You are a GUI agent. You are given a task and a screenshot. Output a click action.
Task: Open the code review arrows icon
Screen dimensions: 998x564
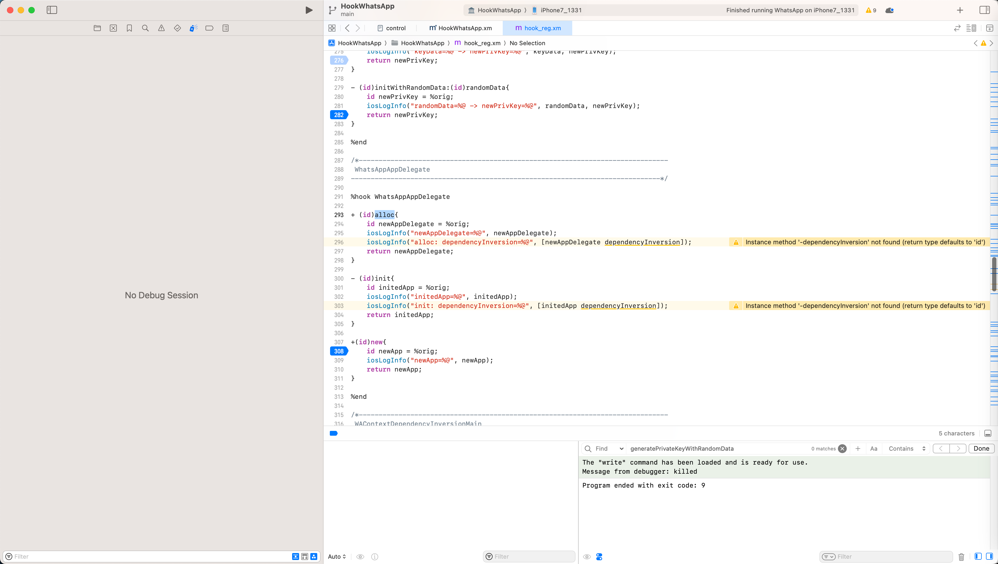[957, 28]
